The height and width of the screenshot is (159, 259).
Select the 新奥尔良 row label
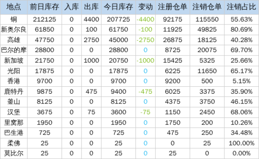coord(14,30)
